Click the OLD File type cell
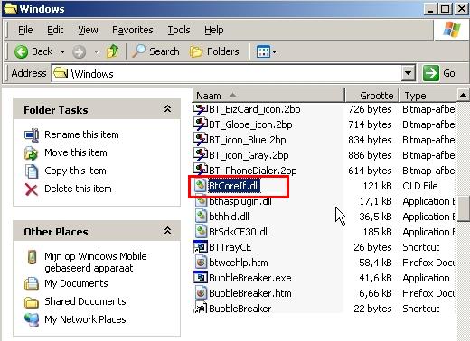 pyautogui.click(x=420, y=186)
